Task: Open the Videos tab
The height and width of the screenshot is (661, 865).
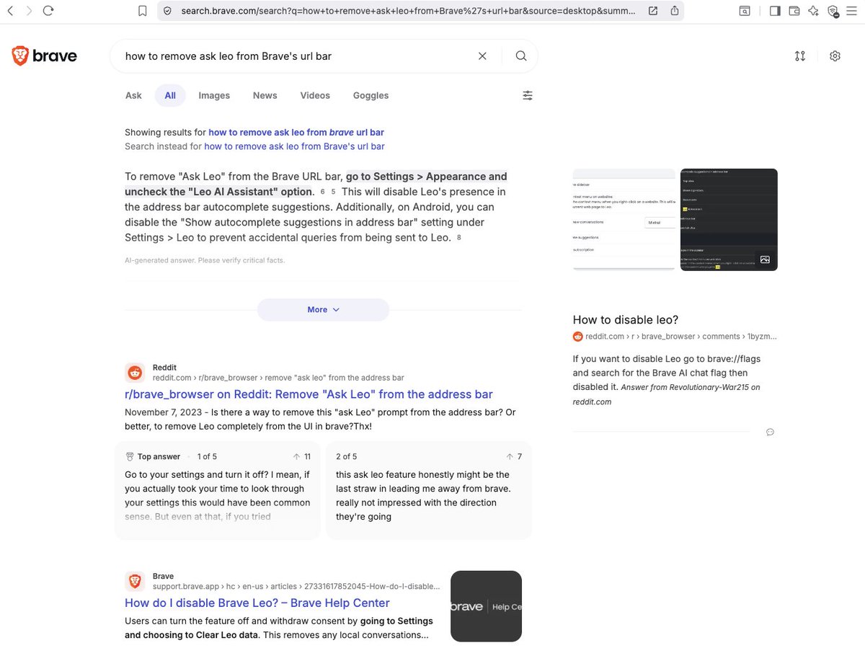Action: click(x=315, y=95)
